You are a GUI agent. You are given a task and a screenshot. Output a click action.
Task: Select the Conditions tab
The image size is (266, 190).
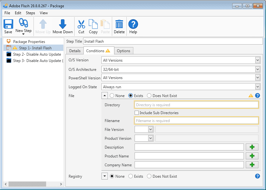[x=99, y=51]
